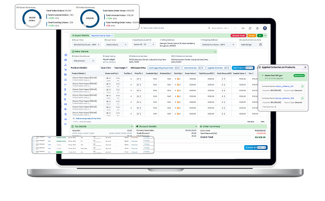The width and height of the screenshot is (325, 201).
Task: Click the settings gear icon in sidebar
Action: [x=65, y=124]
